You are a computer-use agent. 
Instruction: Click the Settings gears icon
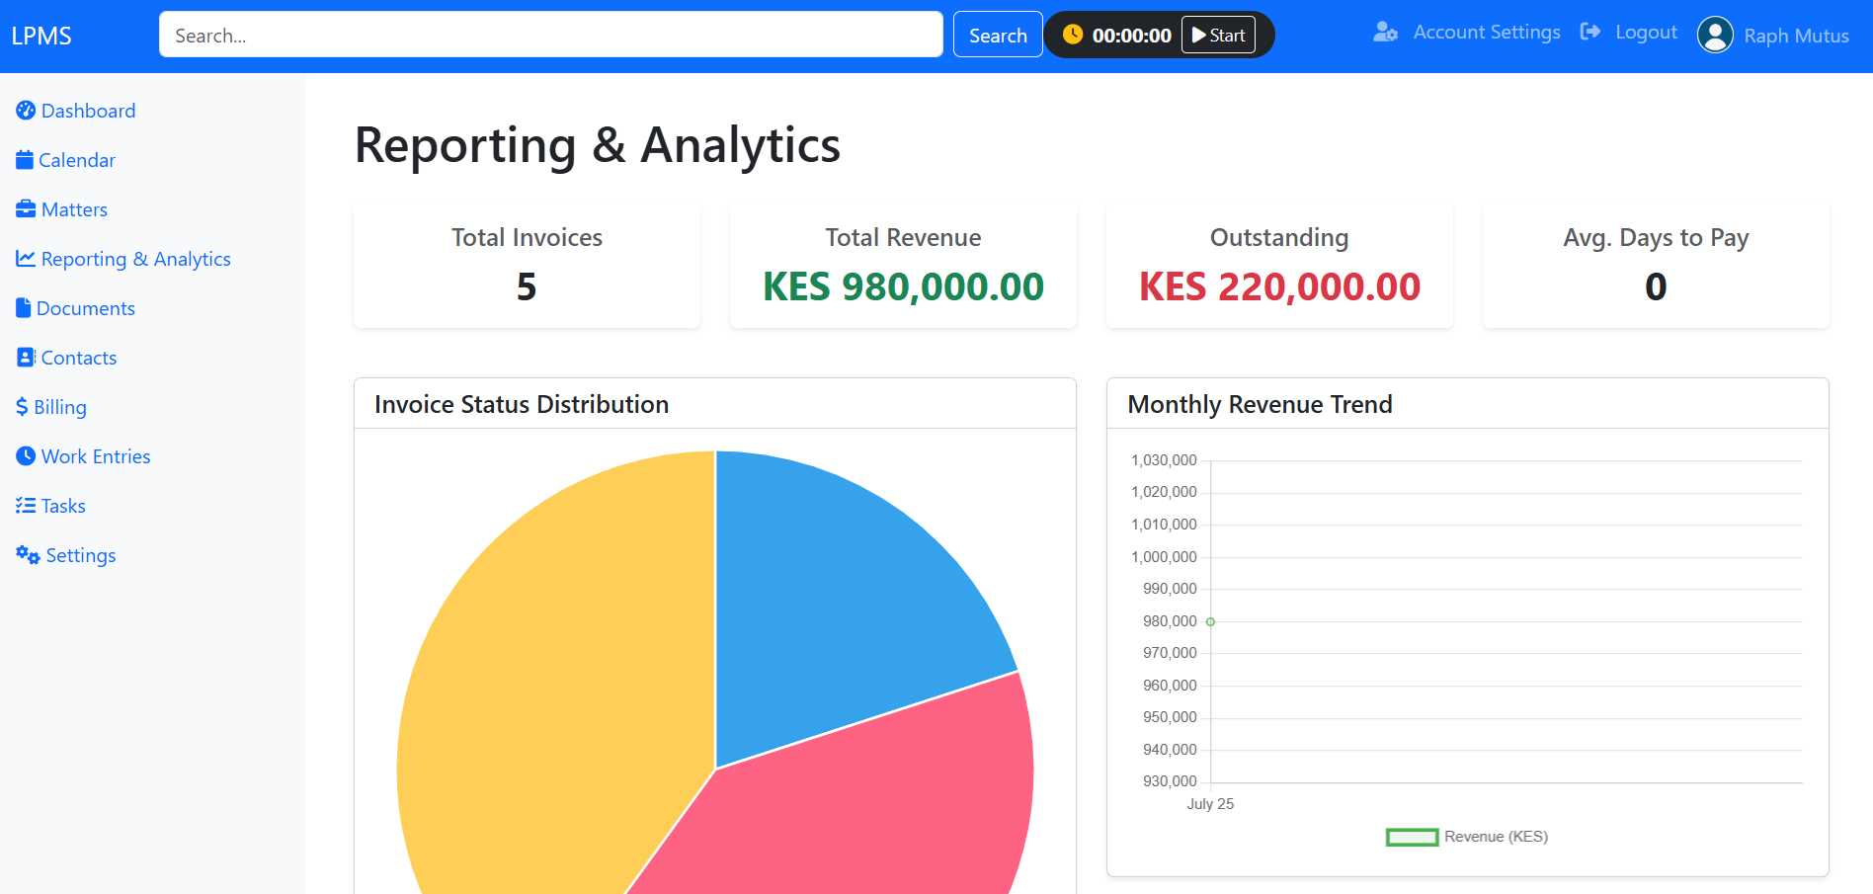[28, 555]
